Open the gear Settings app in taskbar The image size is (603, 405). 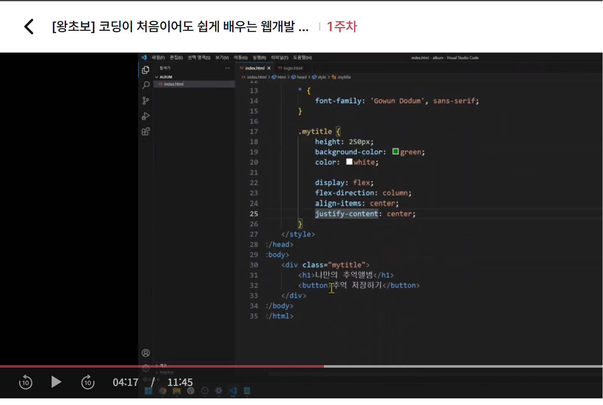pos(219,391)
